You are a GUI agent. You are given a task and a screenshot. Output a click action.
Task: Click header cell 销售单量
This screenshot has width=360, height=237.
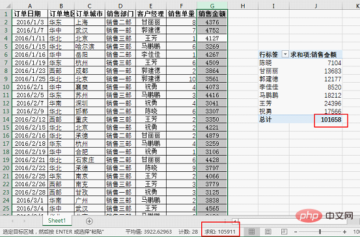pos(182,14)
